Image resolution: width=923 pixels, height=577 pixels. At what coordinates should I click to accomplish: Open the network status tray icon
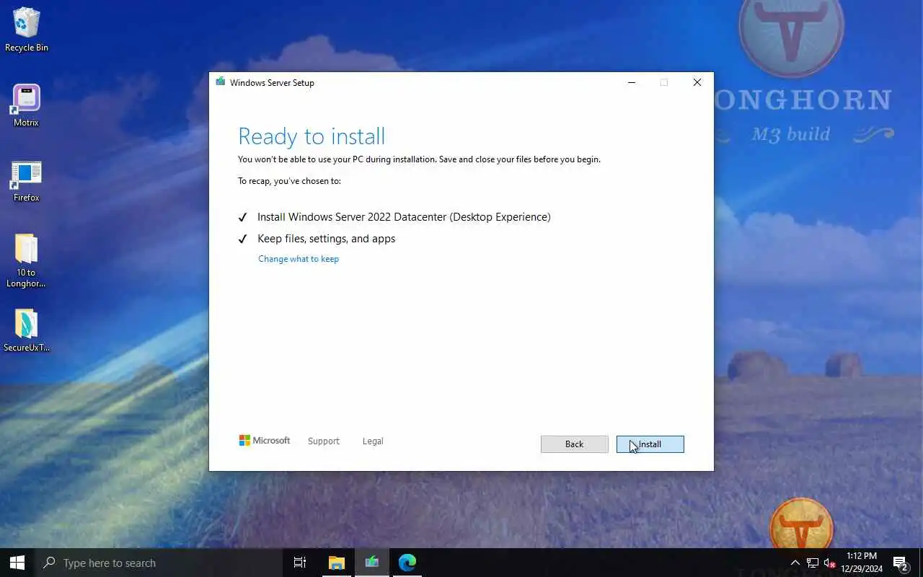click(x=812, y=563)
